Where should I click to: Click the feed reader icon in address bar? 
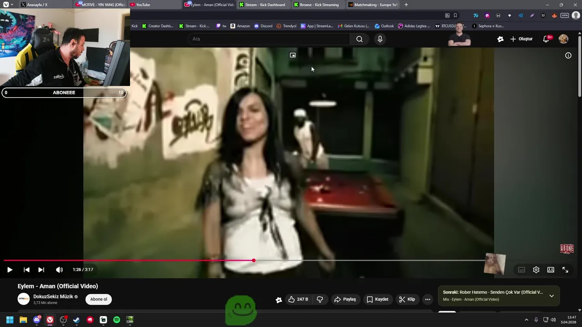tap(447, 15)
